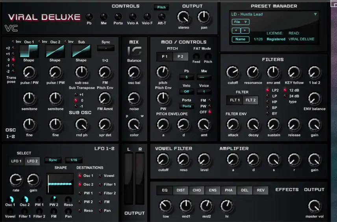Click the osc bal mix knob
The width and height of the screenshot is (337, 222).
pyautogui.click(x=134, y=73)
